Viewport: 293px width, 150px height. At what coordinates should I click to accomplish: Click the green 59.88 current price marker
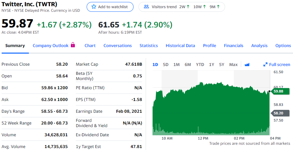pyautogui.click(x=279, y=91)
